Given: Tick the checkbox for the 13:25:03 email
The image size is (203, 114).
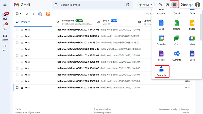Looking at the screenshot, I should pyautogui.click(x=17, y=88).
